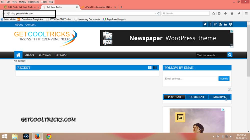Open the RSS feed icon
250x140 pixels.
(220, 24)
